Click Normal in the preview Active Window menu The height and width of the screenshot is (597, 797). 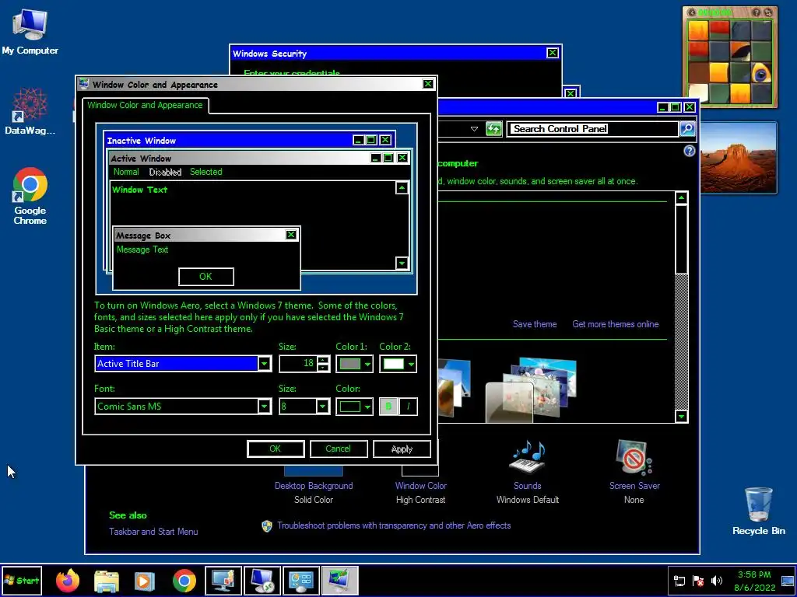click(x=126, y=172)
